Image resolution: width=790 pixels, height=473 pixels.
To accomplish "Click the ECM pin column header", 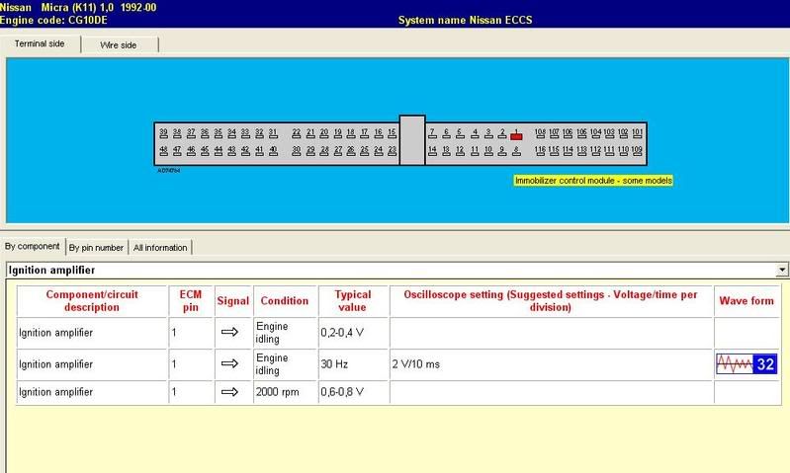I will click(191, 300).
